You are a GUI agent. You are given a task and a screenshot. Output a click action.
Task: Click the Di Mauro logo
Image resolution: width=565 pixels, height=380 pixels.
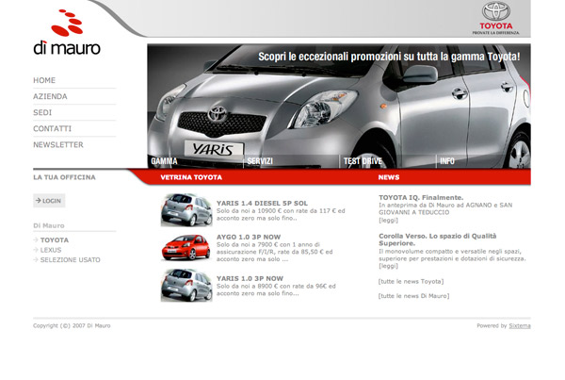[x=67, y=32]
